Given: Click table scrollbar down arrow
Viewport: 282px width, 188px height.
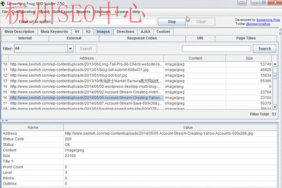Looking at the screenshot, I should coord(275,107).
